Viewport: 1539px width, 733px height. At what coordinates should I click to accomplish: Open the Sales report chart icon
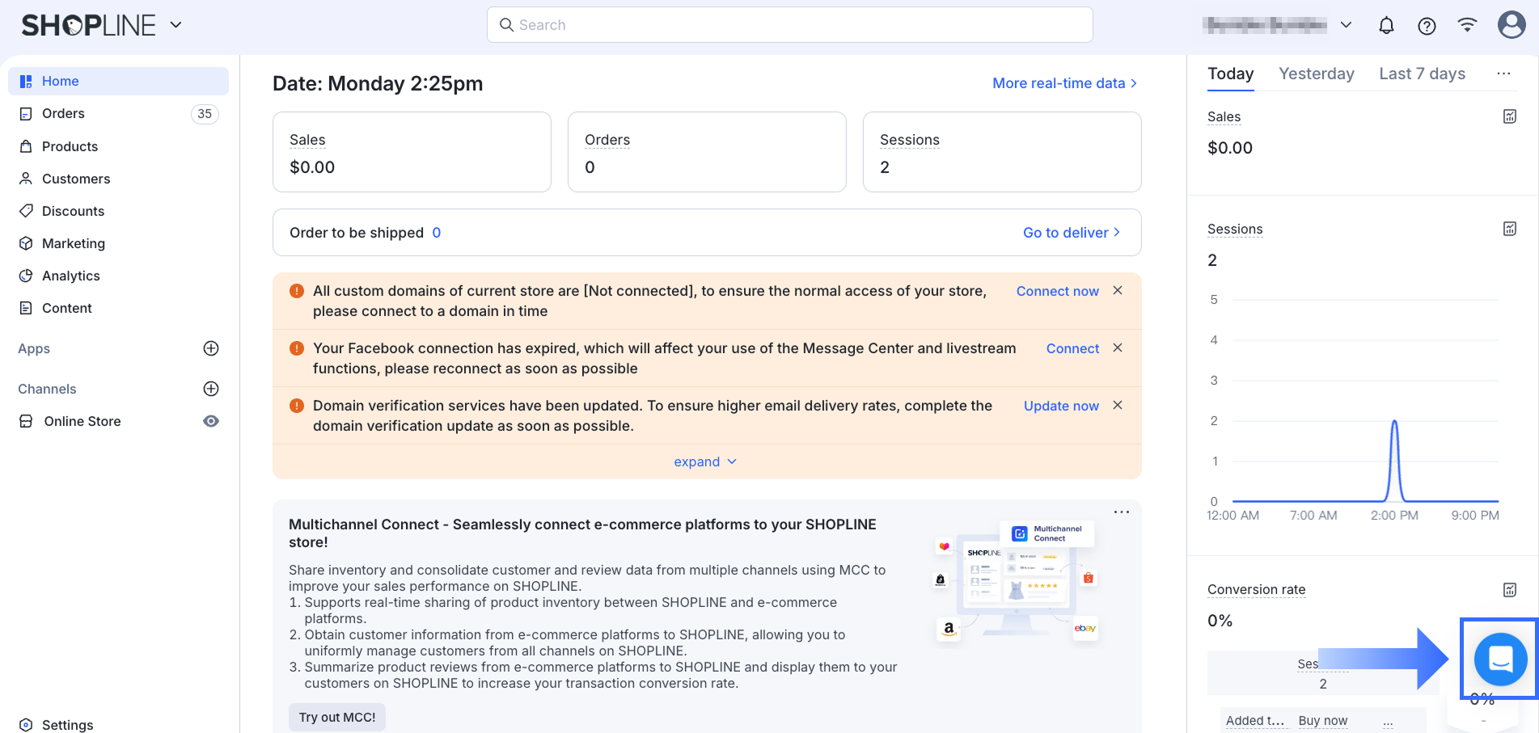tap(1509, 116)
